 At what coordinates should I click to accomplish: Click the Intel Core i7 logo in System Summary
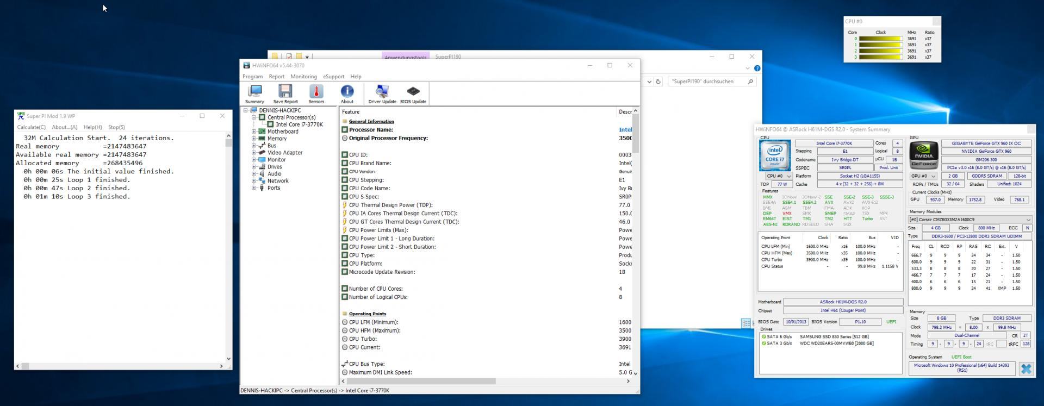pos(775,156)
